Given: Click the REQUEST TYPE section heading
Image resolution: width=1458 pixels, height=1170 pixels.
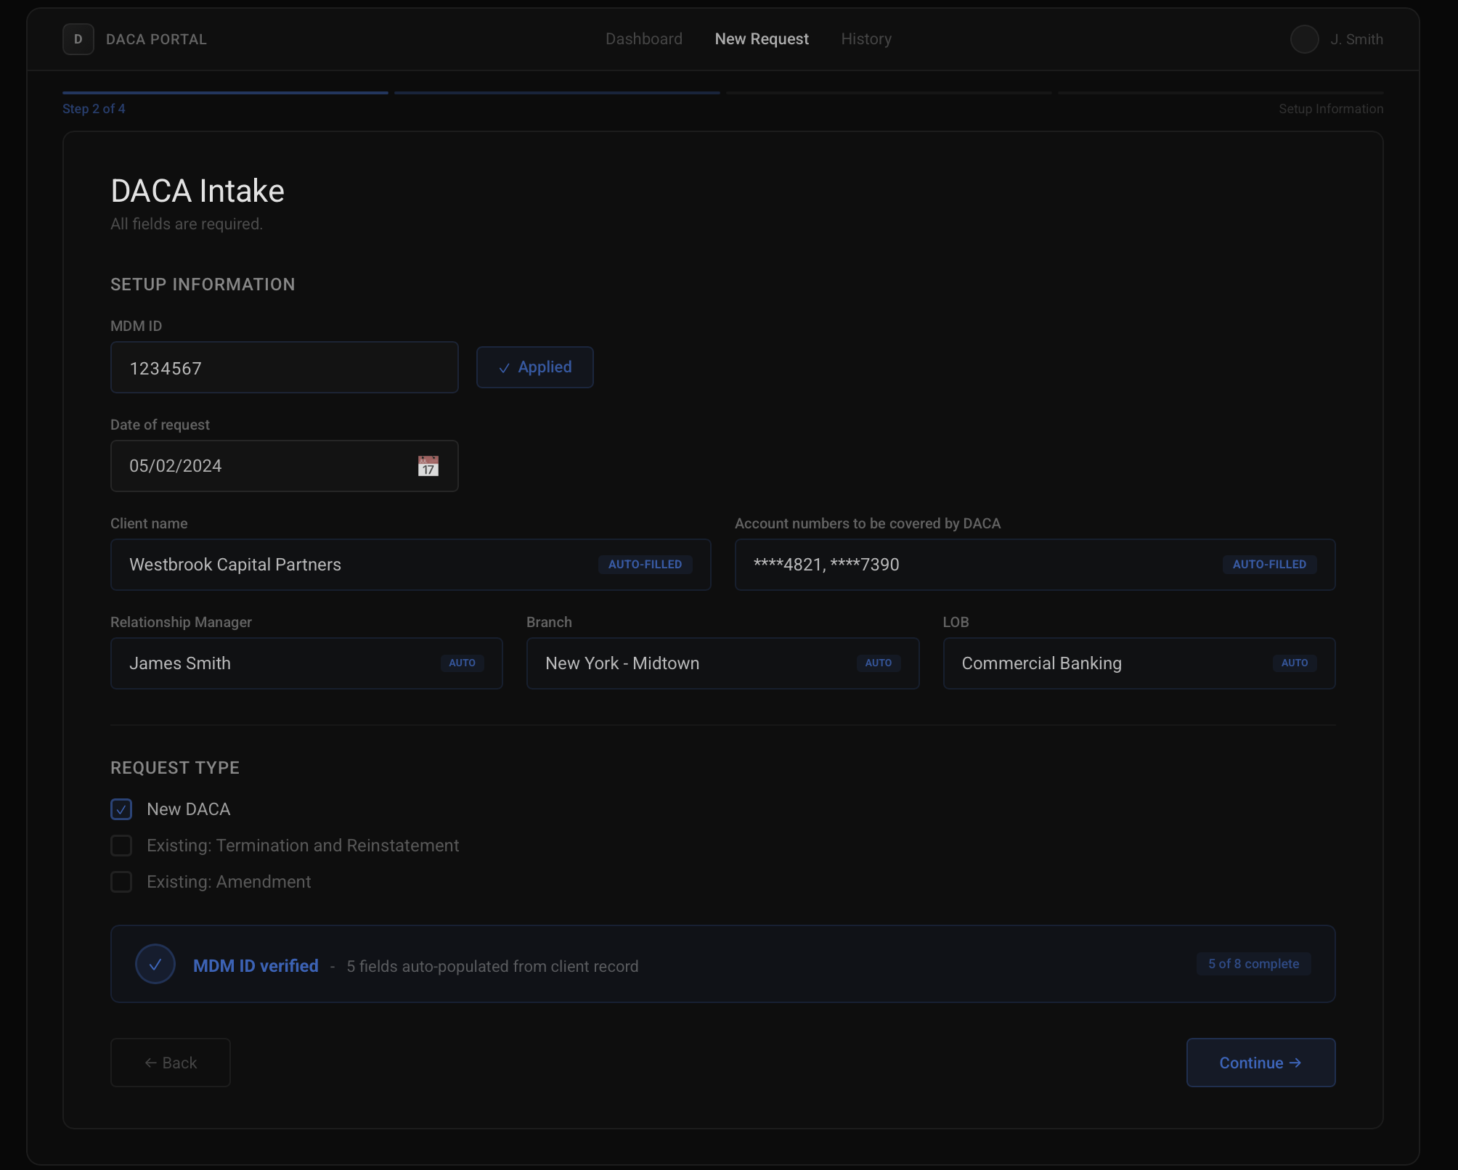Looking at the screenshot, I should click(175, 768).
